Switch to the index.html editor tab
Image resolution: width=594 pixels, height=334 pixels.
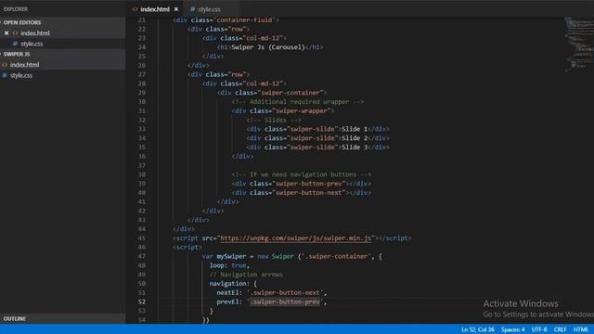click(155, 9)
